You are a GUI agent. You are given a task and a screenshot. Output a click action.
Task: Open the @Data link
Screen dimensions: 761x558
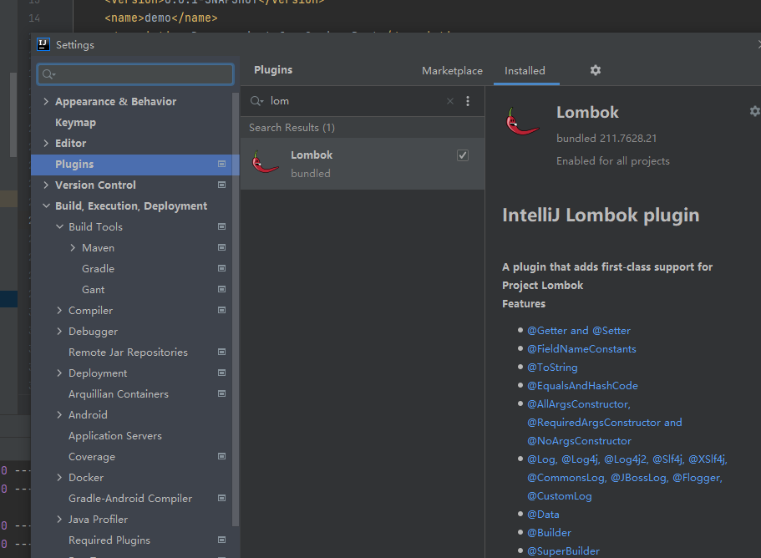pos(543,515)
